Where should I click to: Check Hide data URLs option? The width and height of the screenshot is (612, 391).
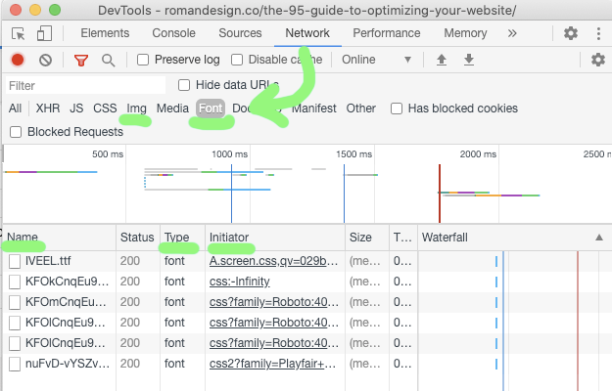tap(184, 85)
